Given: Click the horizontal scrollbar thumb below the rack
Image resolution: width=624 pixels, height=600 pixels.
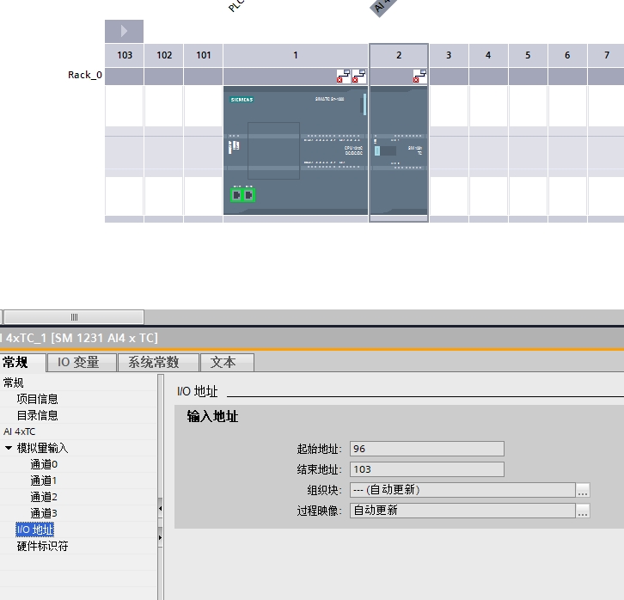Looking at the screenshot, I should tap(74, 317).
